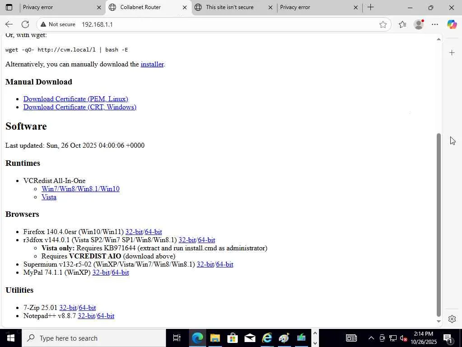Download 7-Zip 25.01 32-bit

coord(68,308)
